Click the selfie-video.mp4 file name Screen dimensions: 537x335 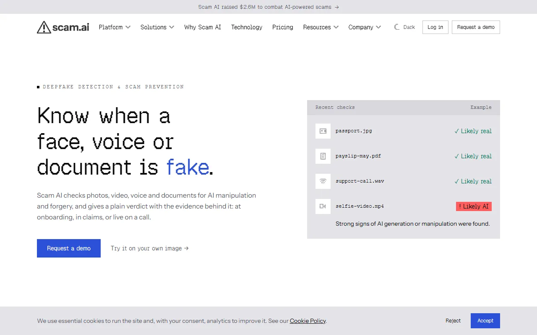click(x=360, y=206)
